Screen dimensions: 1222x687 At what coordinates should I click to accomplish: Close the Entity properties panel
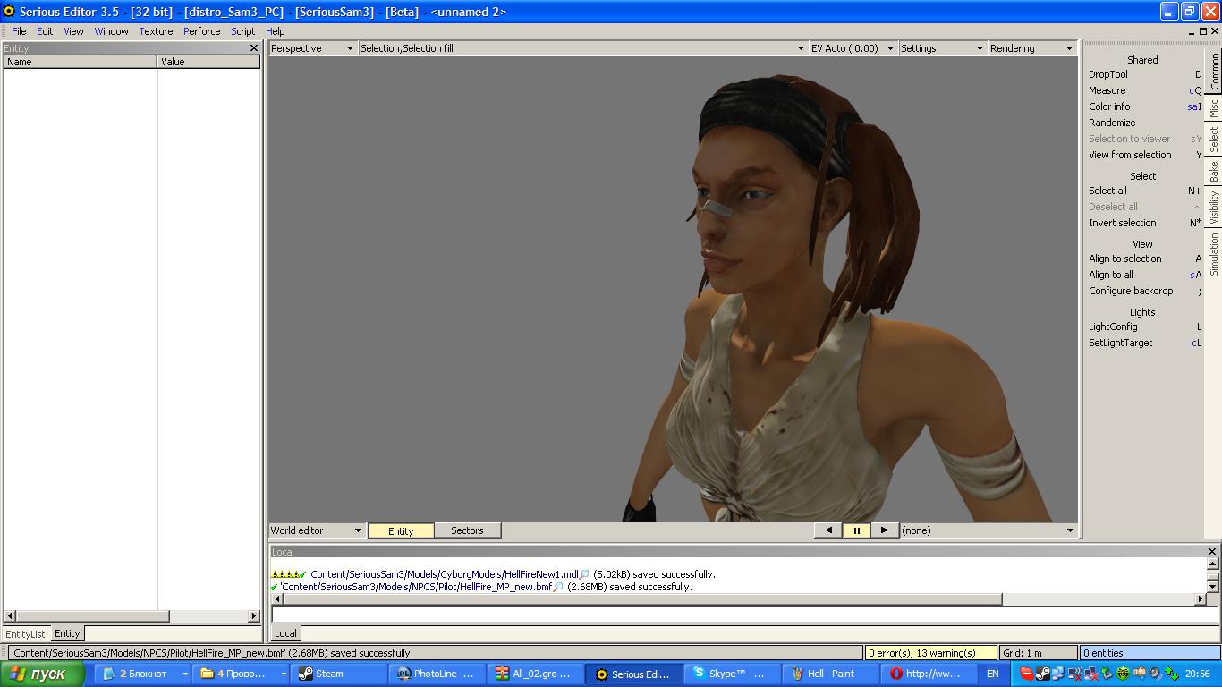(254, 48)
